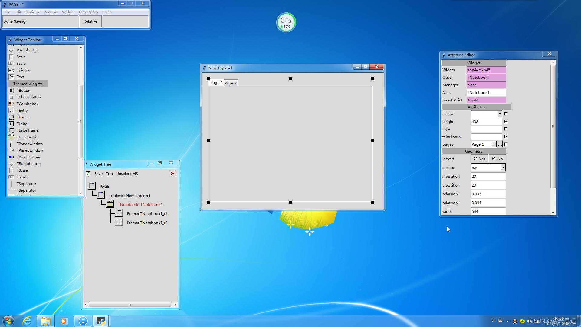Toggle height checkbox in Attributes panel
This screenshot has height=327, width=581.
[506, 121]
